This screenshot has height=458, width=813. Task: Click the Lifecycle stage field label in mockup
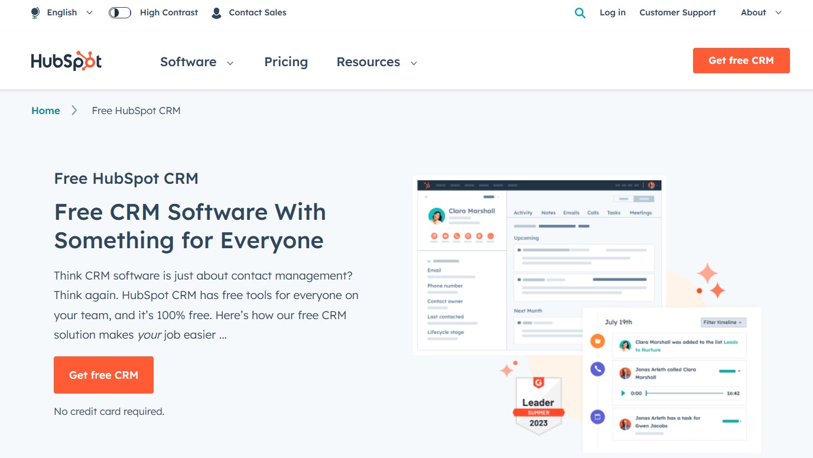pos(445,332)
